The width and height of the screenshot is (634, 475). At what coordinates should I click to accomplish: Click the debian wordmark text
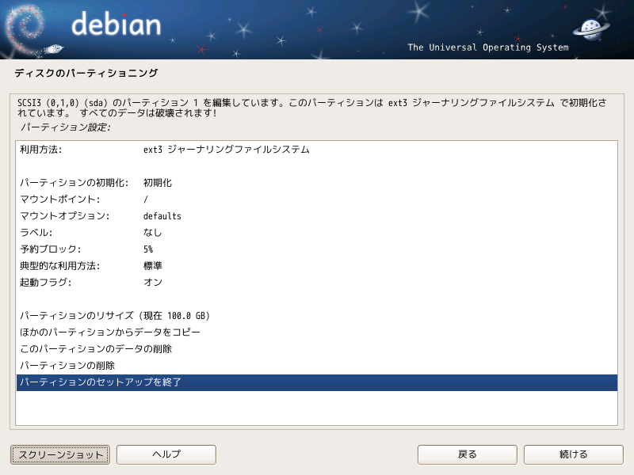click(116, 24)
